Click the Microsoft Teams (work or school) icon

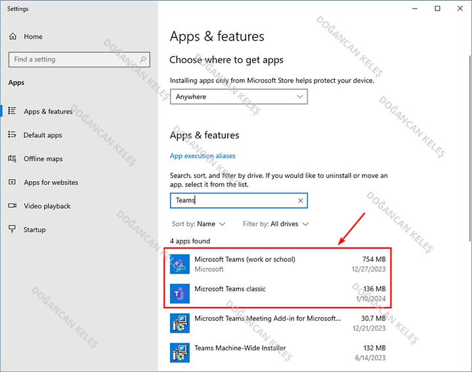[180, 264]
